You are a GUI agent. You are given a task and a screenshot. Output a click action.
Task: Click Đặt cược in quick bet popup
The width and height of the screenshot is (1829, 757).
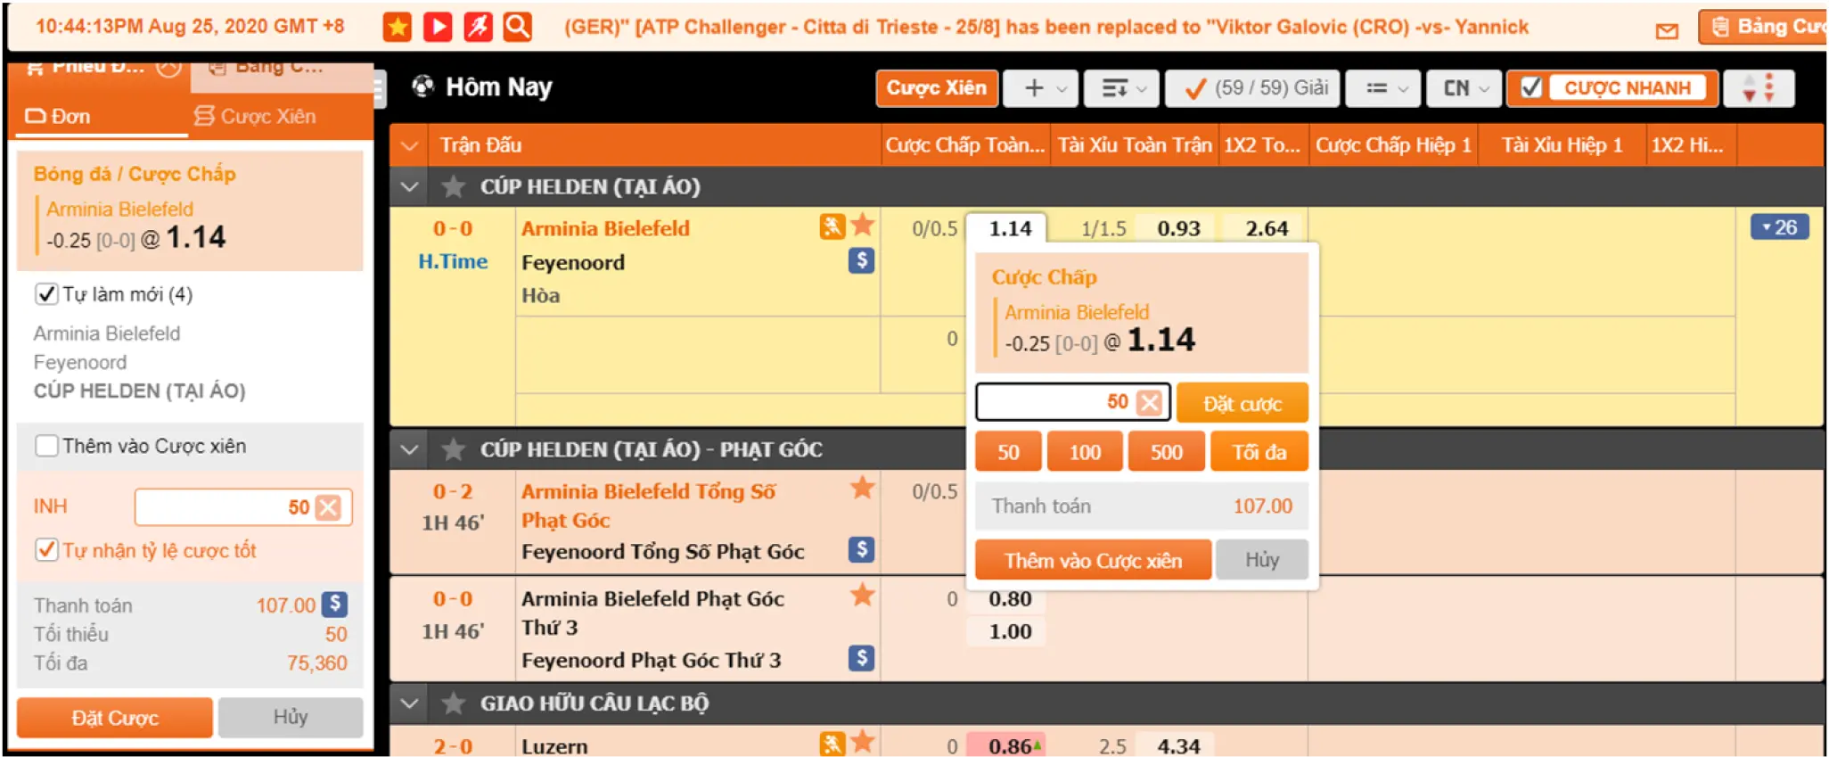tap(1243, 403)
